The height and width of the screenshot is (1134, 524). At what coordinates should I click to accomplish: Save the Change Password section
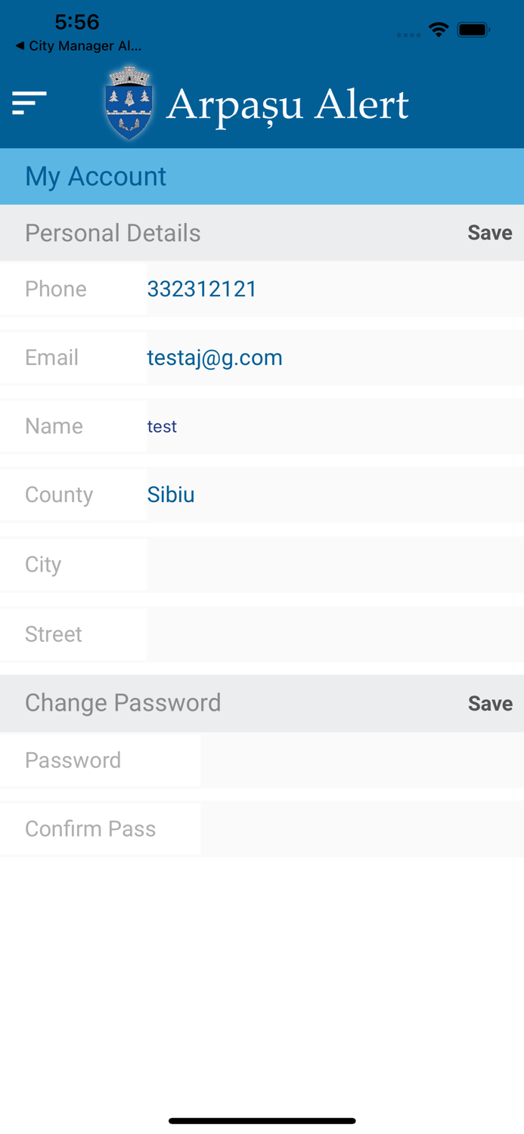489,704
